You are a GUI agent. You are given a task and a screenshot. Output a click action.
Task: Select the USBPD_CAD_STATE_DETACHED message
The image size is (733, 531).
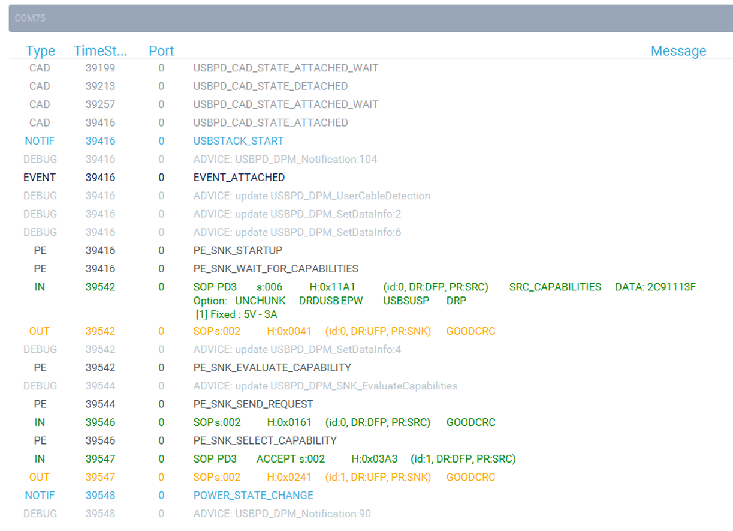[270, 86]
